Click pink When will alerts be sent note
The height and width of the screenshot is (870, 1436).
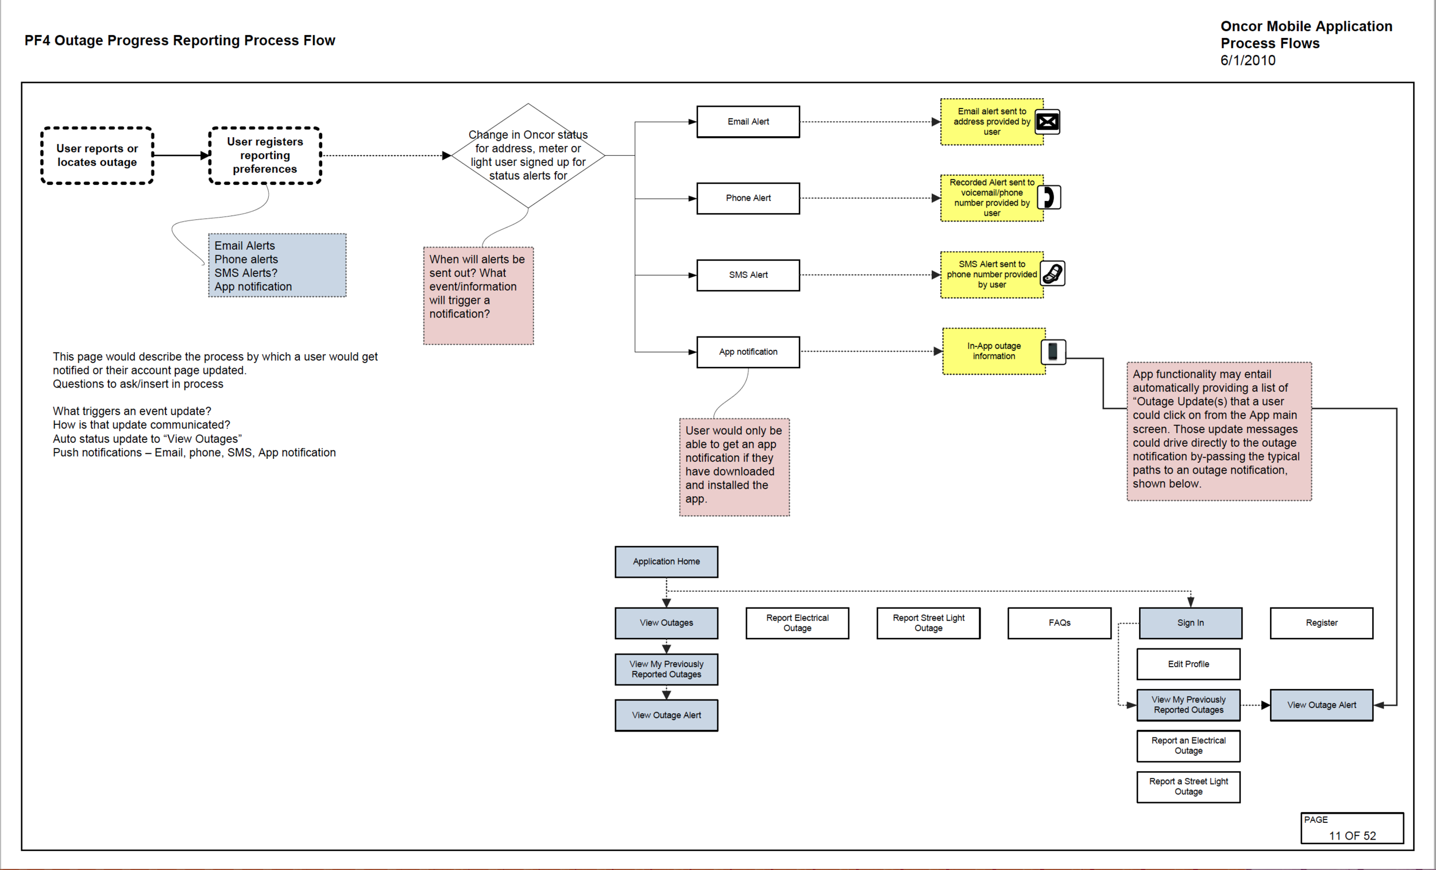point(478,296)
